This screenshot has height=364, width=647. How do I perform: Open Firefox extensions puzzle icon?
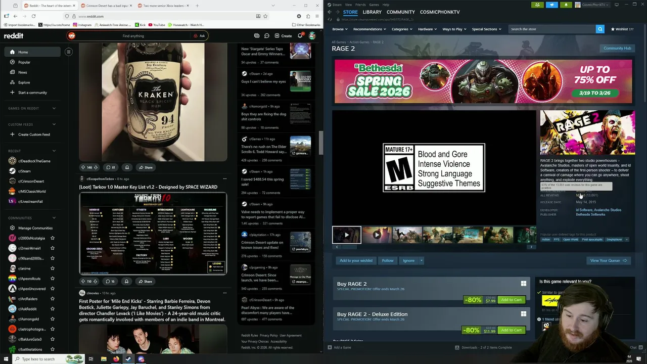(x=308, y=16)
